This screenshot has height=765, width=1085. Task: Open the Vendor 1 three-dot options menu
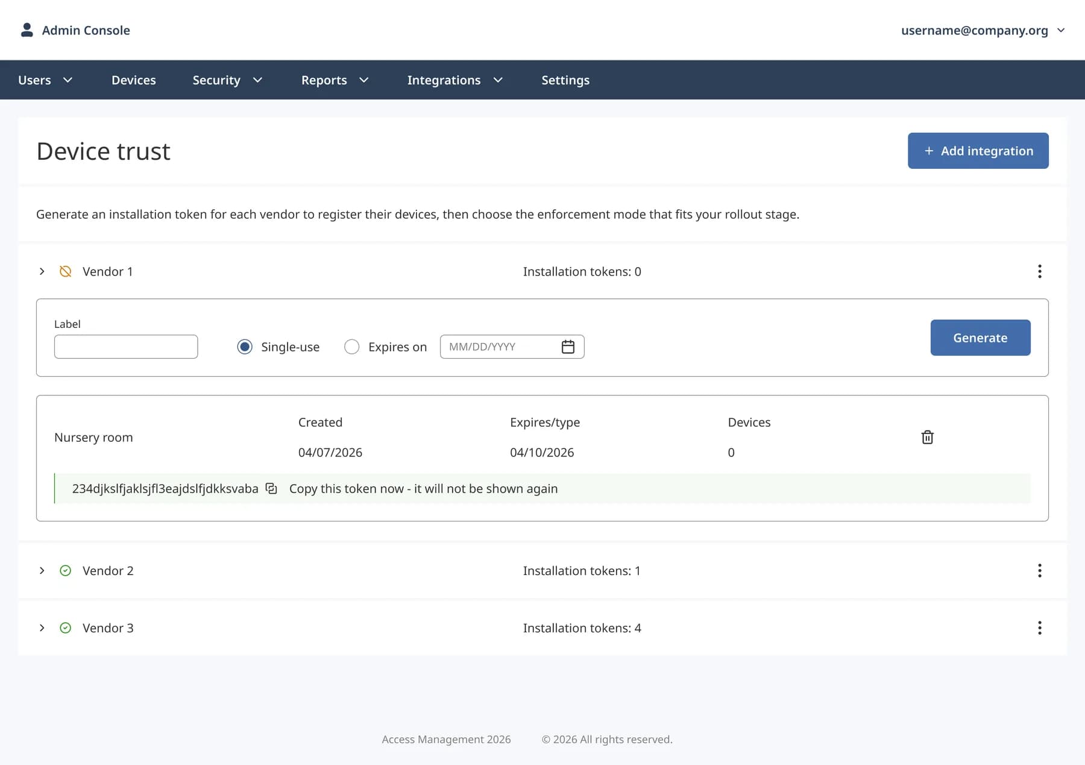coord(1039,271)
